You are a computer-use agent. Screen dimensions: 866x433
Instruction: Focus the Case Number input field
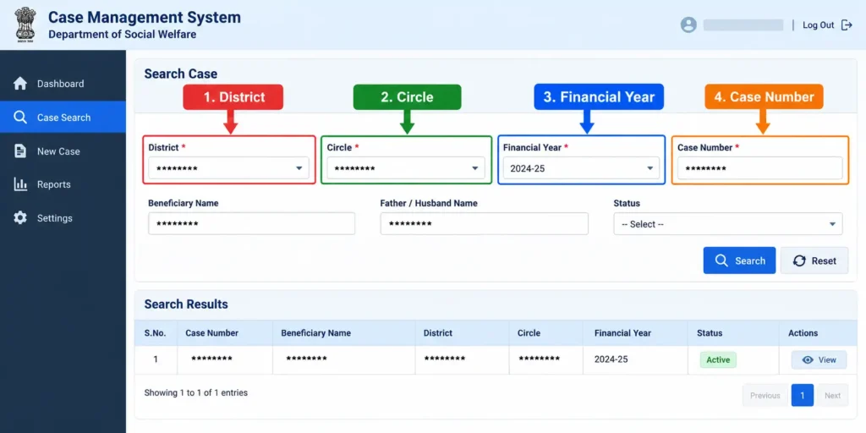tap(760, 168)
